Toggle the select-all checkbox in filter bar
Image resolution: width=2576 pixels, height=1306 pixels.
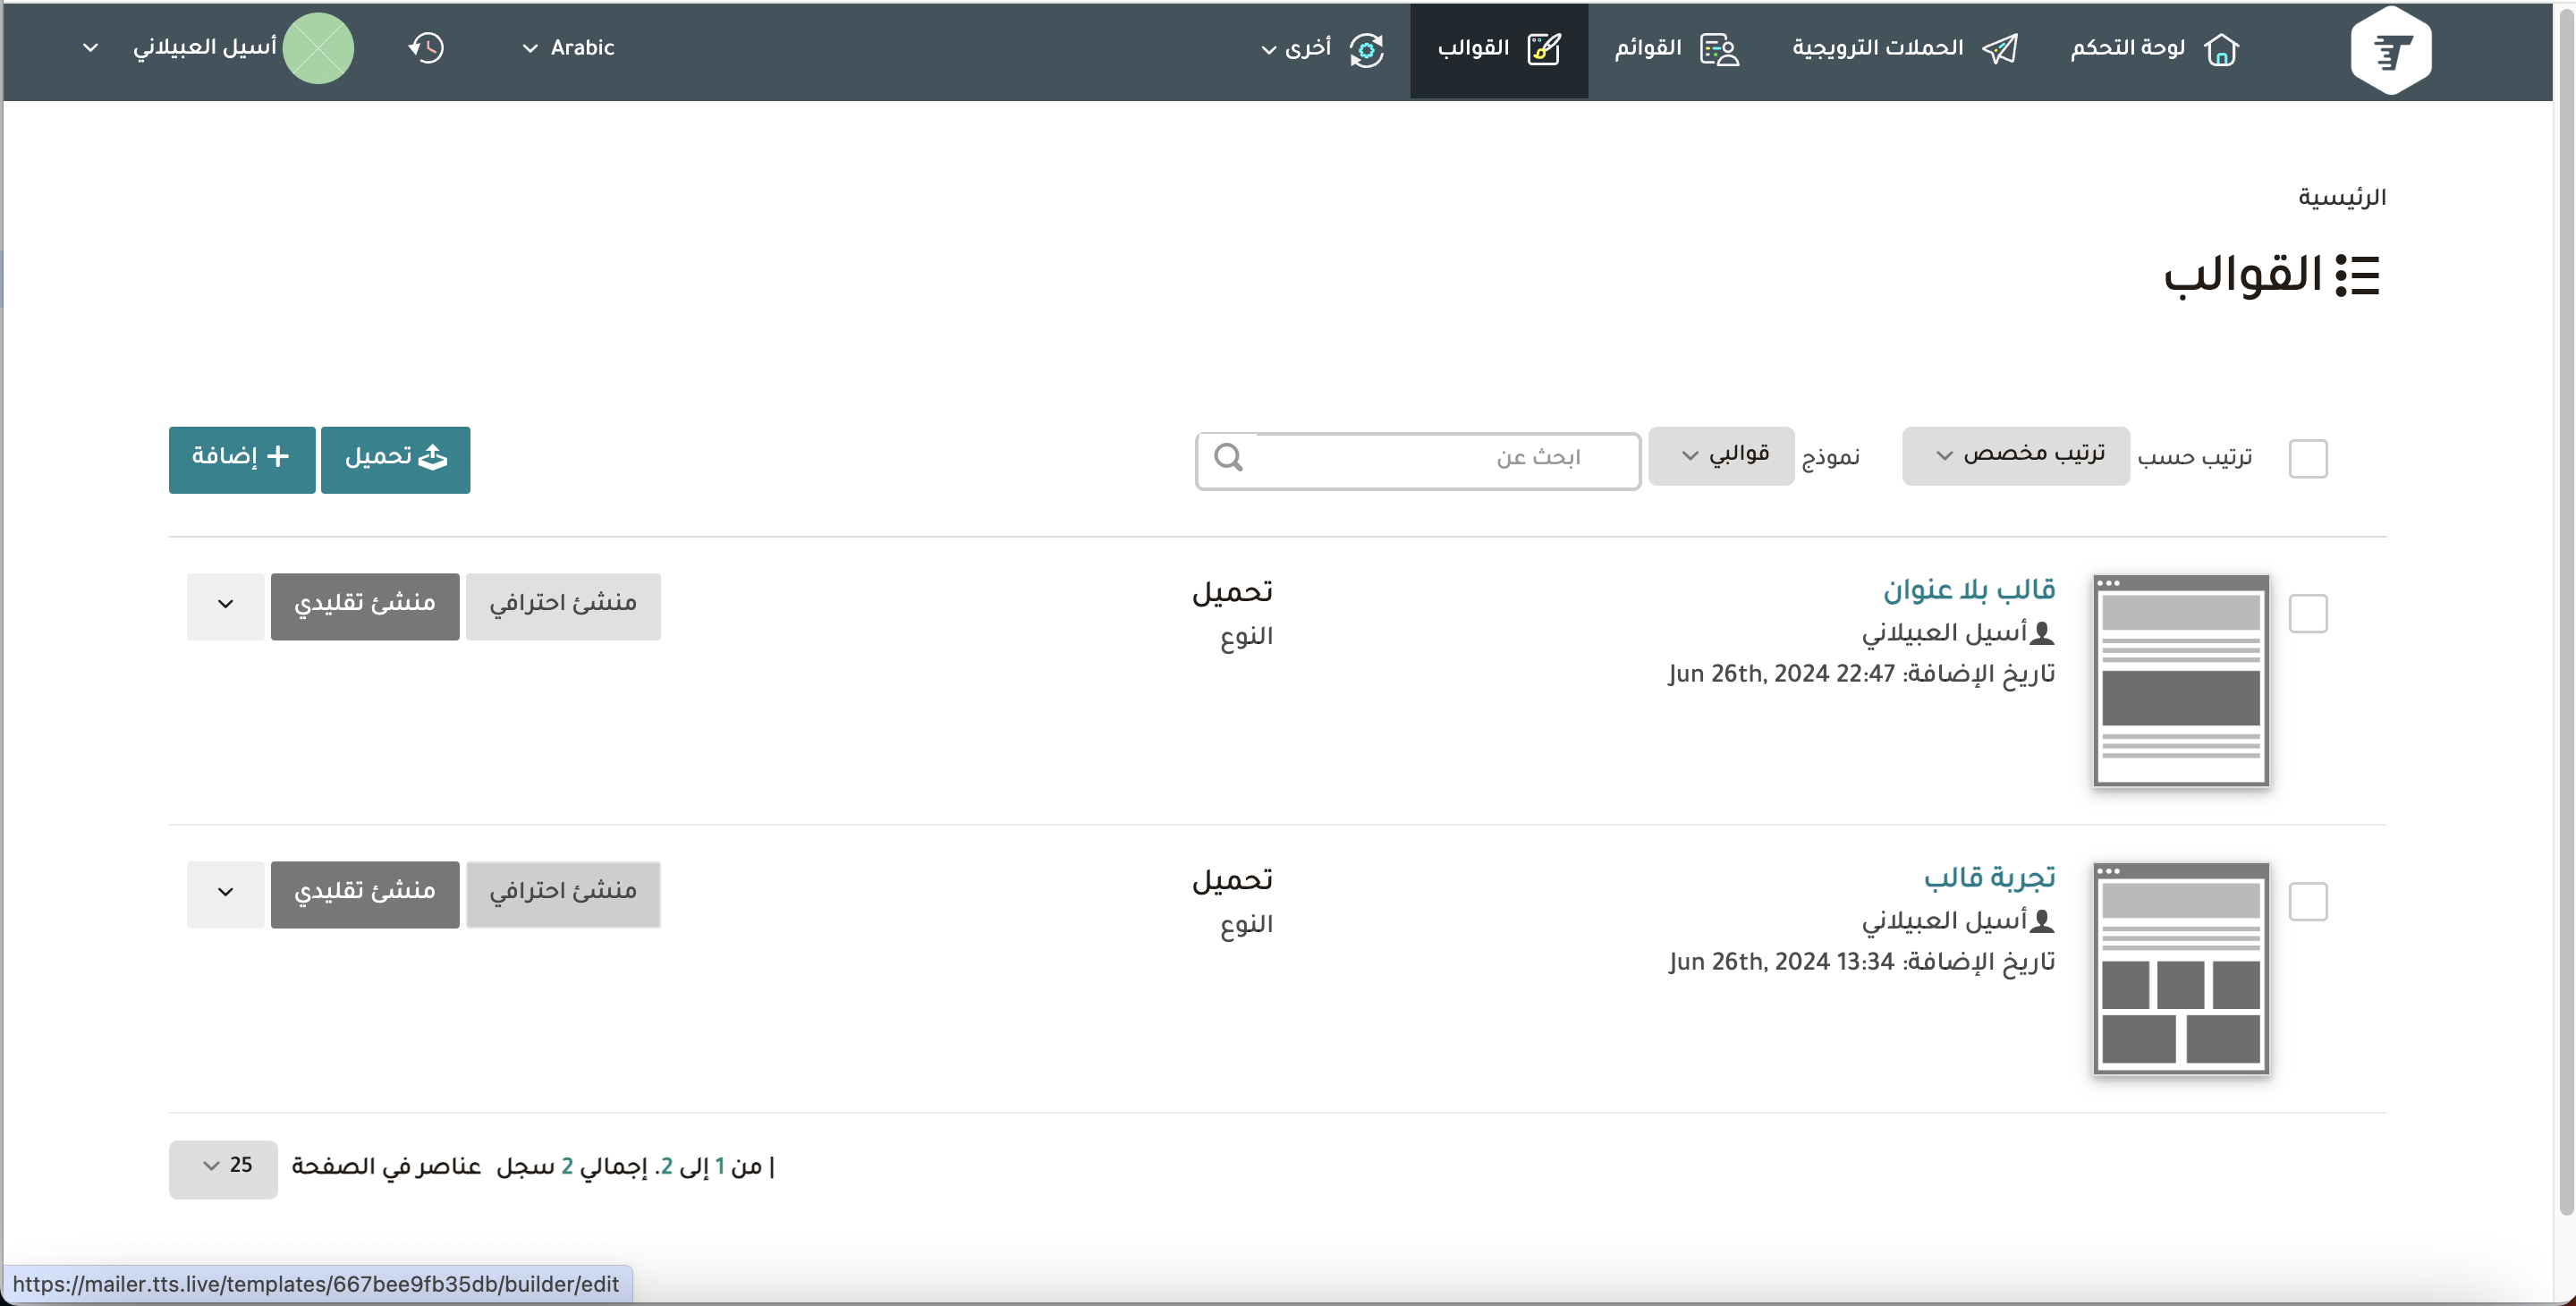[2308, 458]
